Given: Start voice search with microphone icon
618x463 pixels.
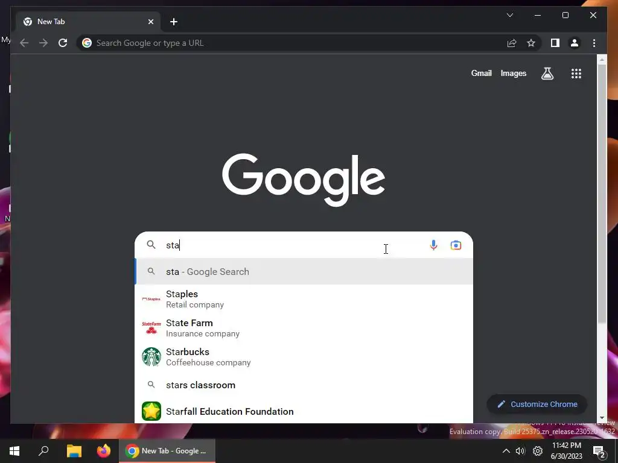Looking at the screenshot, I should click(x=433, y=245).
